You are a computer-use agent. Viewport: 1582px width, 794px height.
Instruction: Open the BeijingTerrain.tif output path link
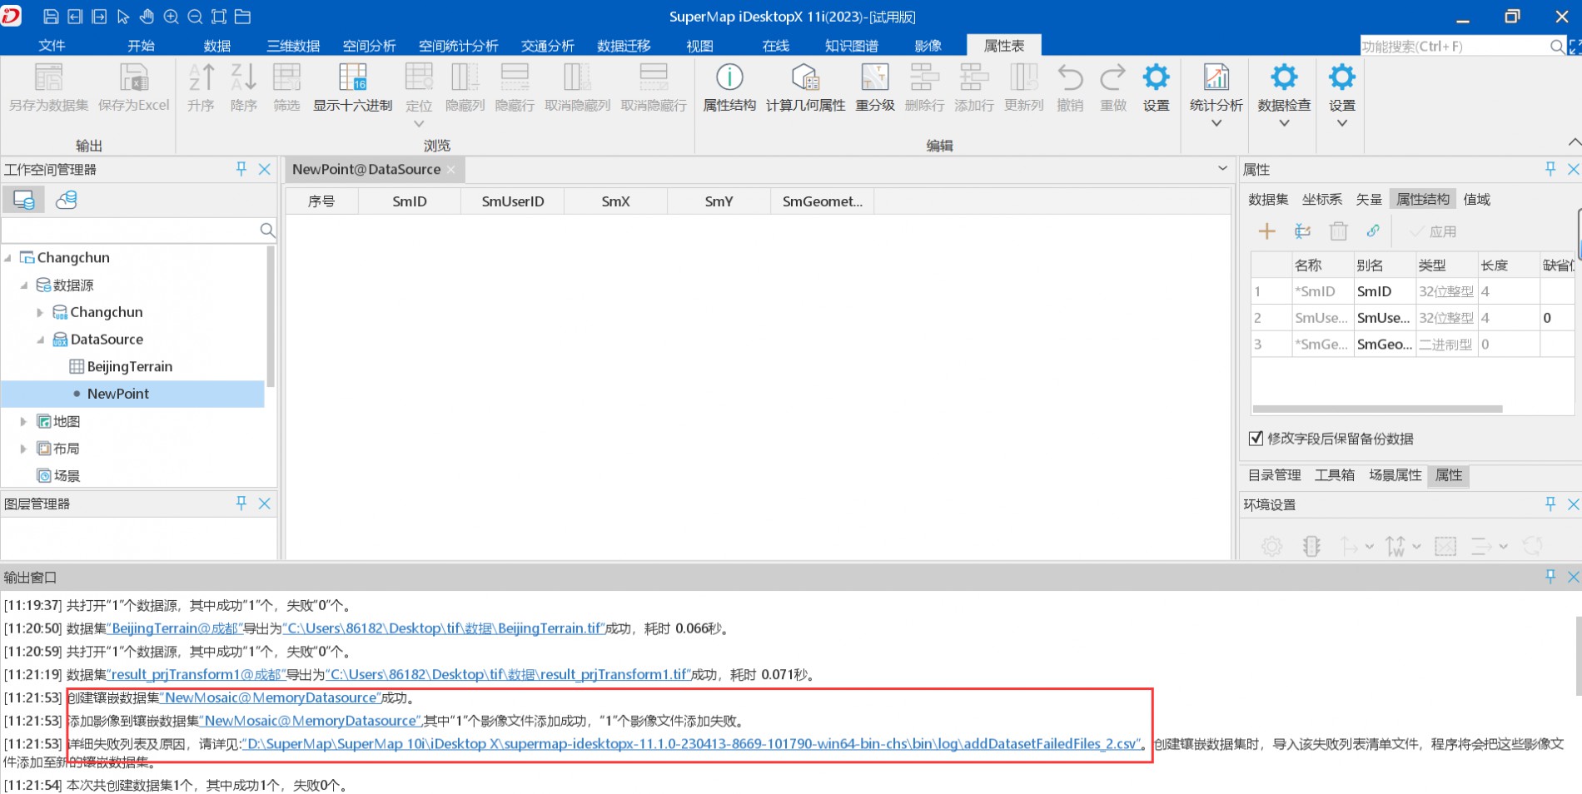(444, 628)
